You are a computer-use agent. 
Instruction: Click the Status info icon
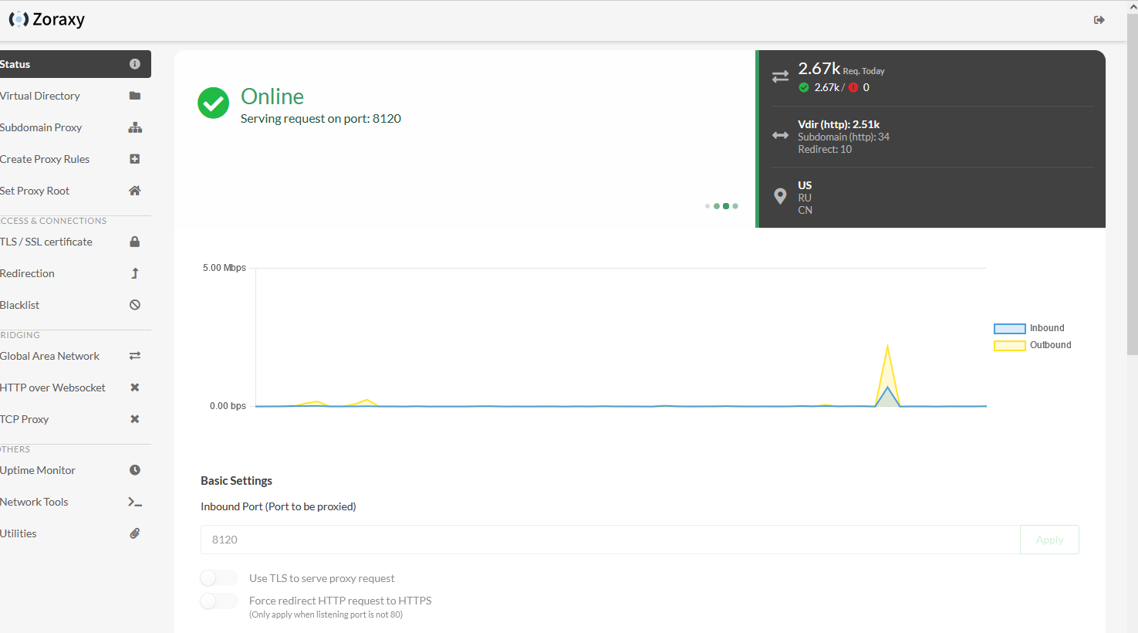point(135,64)
